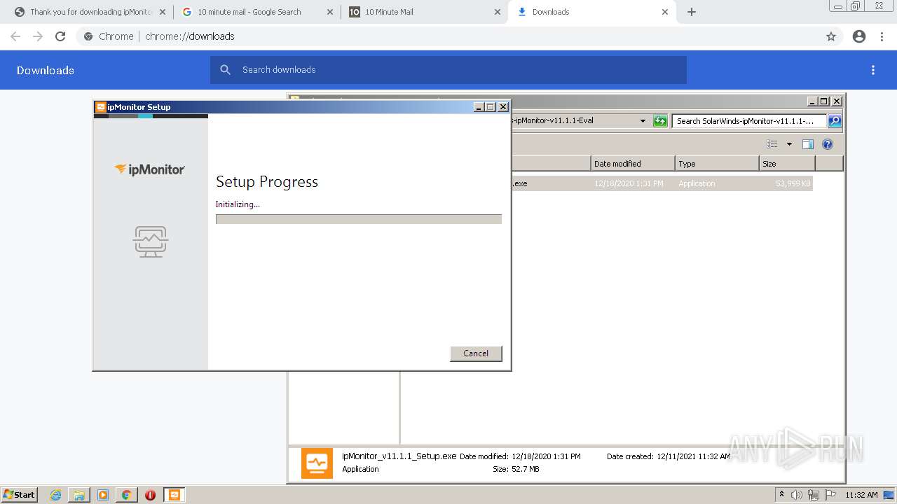Open Explorer help icon
Image resolution: width=897 pixels, height=504 pixels.
click(x=828, y=144)
